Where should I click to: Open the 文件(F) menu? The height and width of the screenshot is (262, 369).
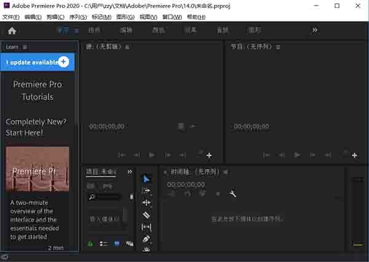(11, 17)
